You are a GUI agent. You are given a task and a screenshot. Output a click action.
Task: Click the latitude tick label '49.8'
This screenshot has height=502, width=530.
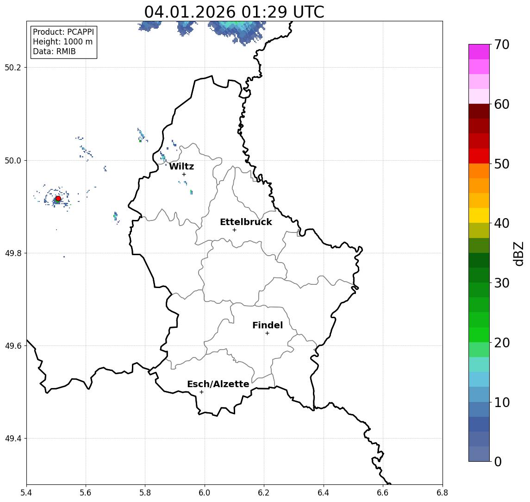point(12,253)
